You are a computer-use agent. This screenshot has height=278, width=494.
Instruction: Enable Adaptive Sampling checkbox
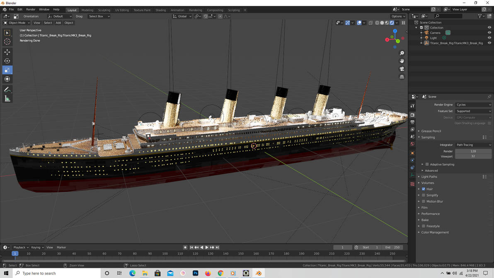point(427,164)
